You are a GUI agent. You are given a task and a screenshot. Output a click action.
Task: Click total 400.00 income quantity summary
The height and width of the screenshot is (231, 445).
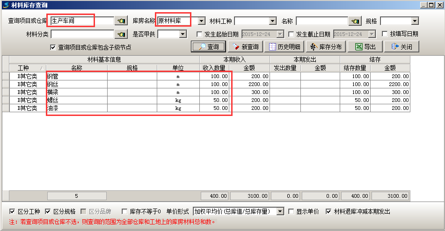[214, 196]
